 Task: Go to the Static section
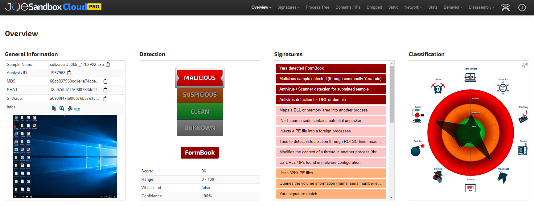(393, 7)
